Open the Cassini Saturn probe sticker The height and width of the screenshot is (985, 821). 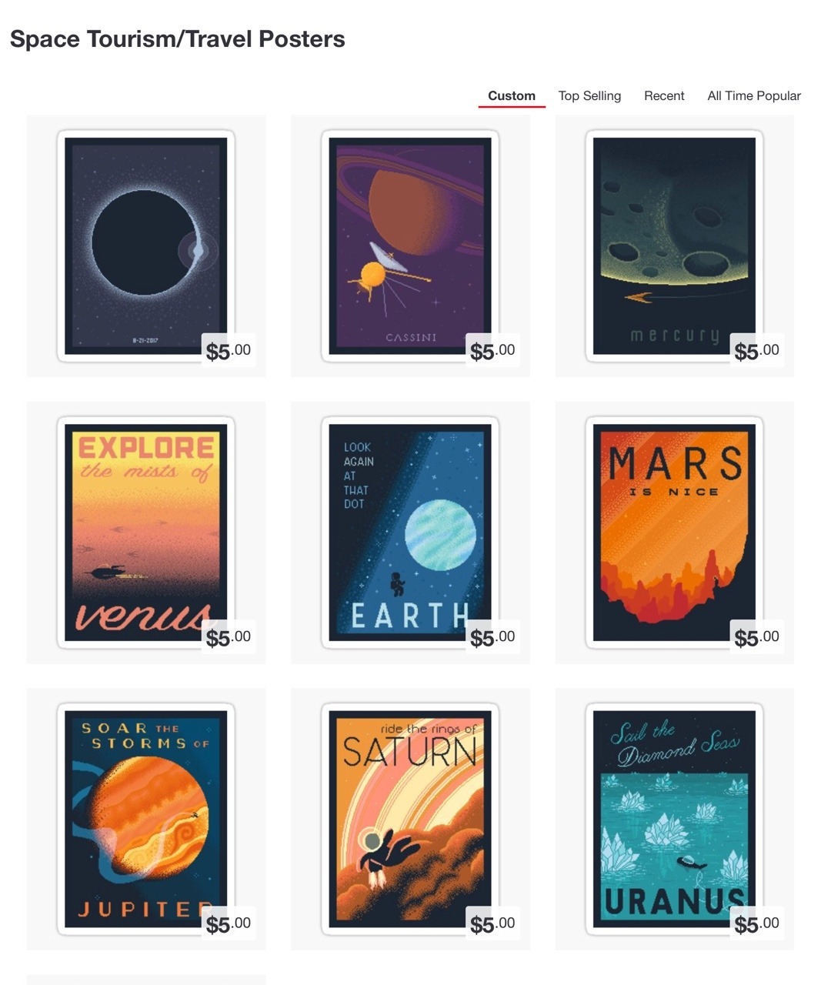[x=410, y=246]
